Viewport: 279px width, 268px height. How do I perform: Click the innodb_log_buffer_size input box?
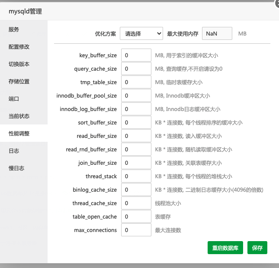point(136,109)
